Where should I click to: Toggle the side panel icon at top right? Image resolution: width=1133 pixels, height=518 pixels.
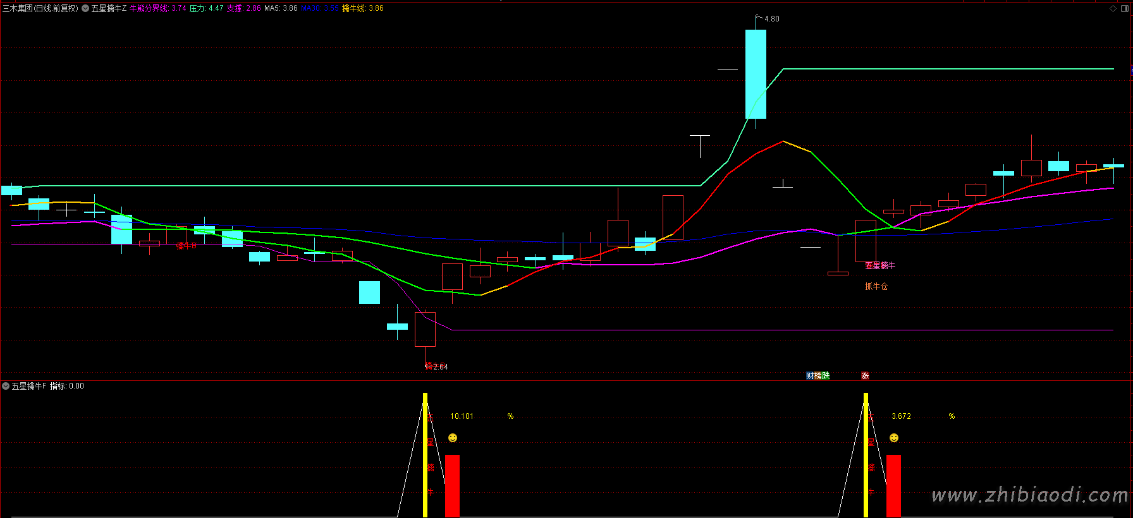(x=1124, y=8)
